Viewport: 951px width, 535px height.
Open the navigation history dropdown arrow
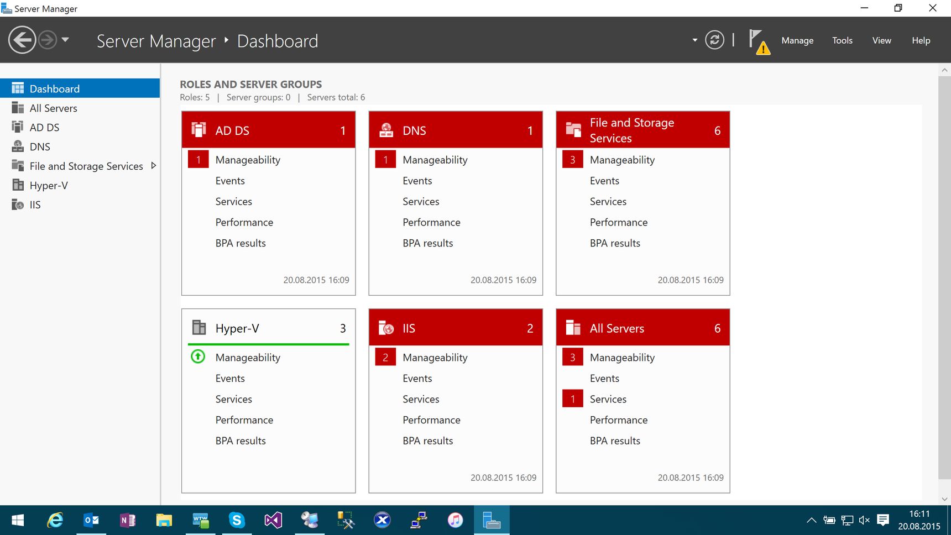[x=65, y=40]
